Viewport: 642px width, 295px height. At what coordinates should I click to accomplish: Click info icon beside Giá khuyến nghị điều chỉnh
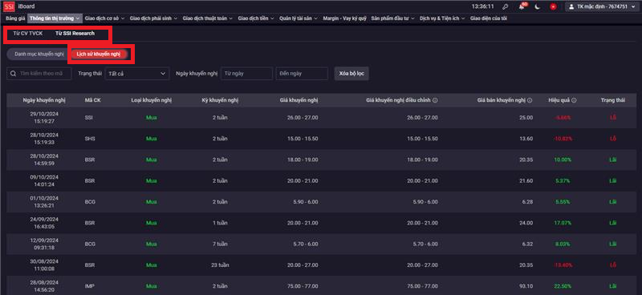[x=435, y=100]
